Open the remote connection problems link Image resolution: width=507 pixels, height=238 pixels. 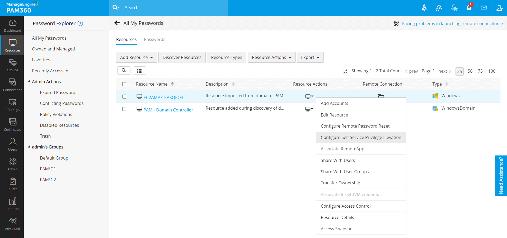pos(452,24)
